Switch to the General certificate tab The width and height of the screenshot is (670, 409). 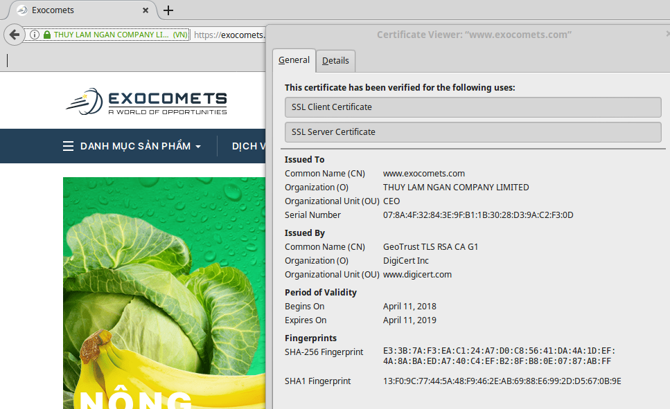[294, 60]
